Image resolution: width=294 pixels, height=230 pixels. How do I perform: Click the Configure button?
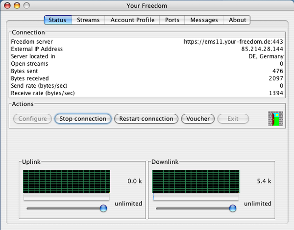[32, 119]
